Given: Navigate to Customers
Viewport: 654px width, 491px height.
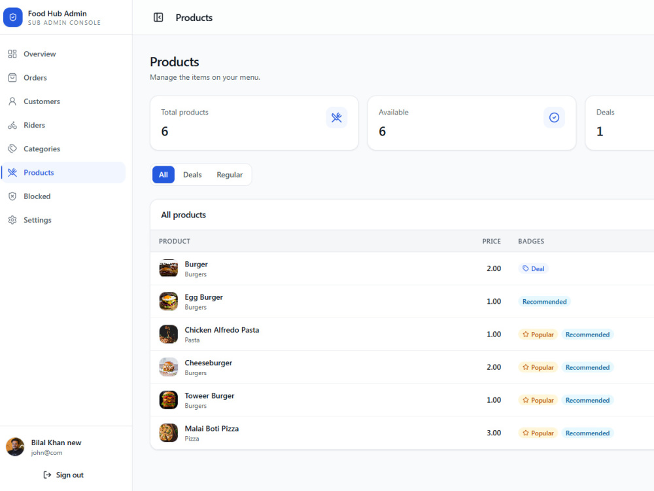Looking at the screenshot, I should click(x=63, y=101).
